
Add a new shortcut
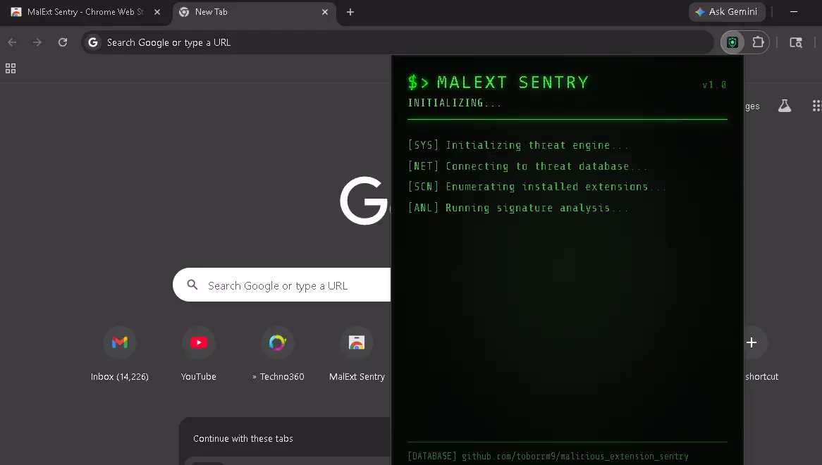click(x=752, y=342)
